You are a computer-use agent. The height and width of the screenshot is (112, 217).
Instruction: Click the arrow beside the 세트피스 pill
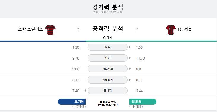[130, 69]
